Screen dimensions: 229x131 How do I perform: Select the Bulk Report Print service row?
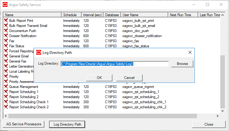coord(112,21)
